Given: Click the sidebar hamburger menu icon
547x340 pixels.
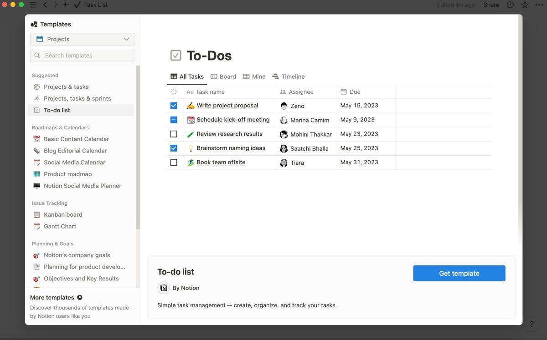Looking at the screenshot, I should click(33, 5).
